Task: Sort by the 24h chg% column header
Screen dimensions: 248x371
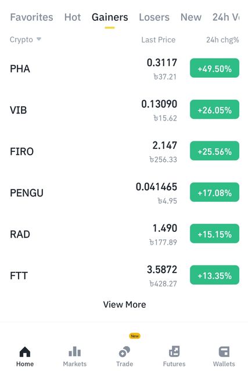Action: (222, 40)
